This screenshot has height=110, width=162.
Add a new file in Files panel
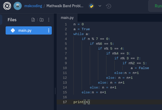[33, 20]
